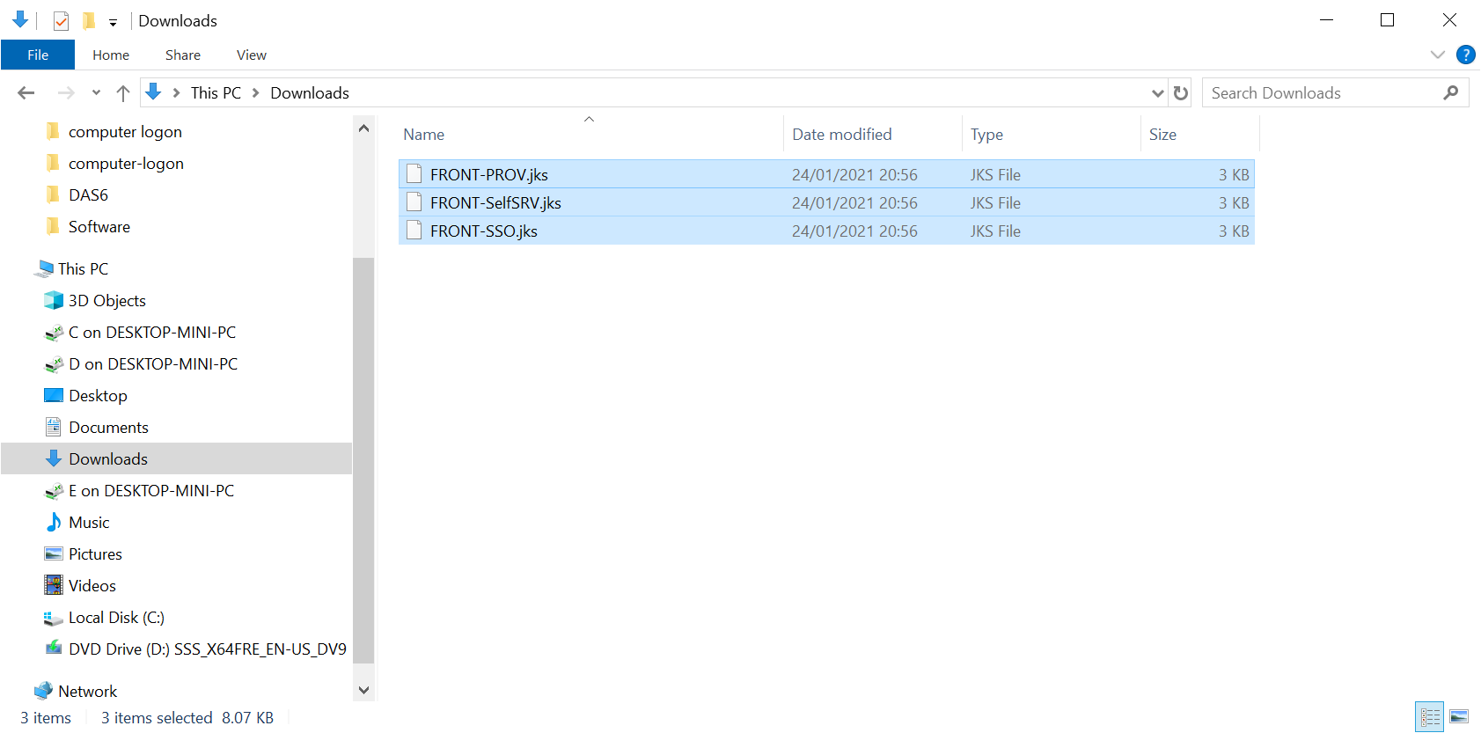
Task: Open E on DESKTOP-MINI-PC drive
Action: tap(151, 490)
